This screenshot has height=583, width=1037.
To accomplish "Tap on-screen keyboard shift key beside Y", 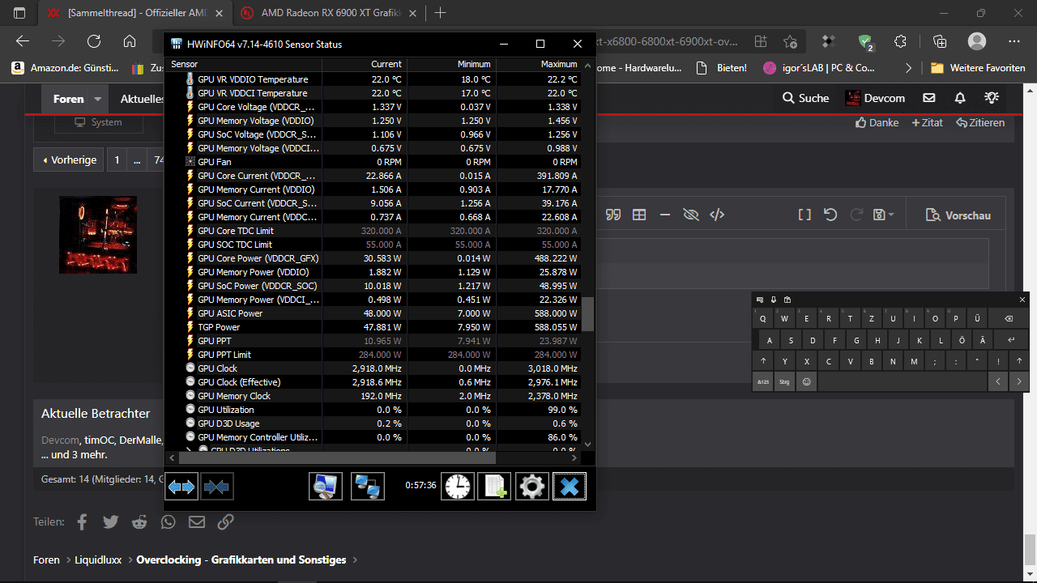I will click(x=764, y=361).
